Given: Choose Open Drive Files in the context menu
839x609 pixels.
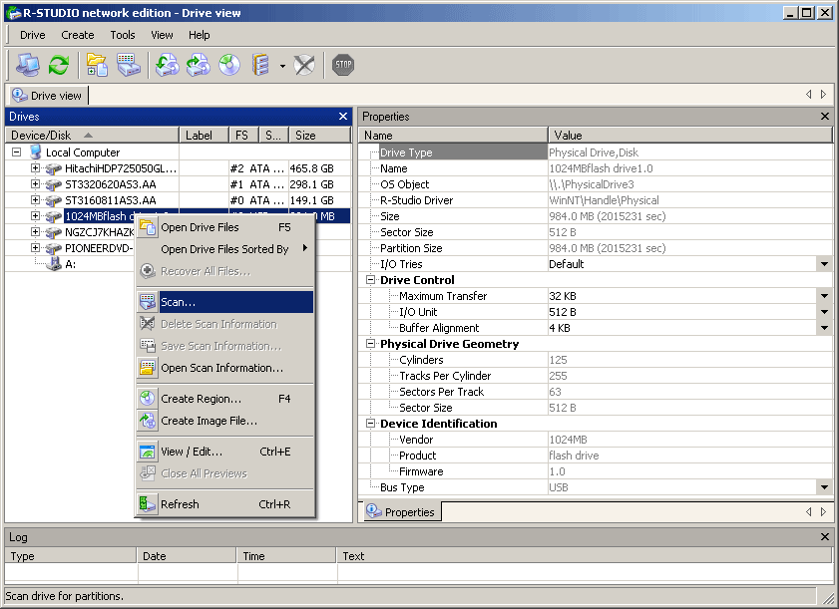Looking at the screenshot, I should tap(225, 227).
